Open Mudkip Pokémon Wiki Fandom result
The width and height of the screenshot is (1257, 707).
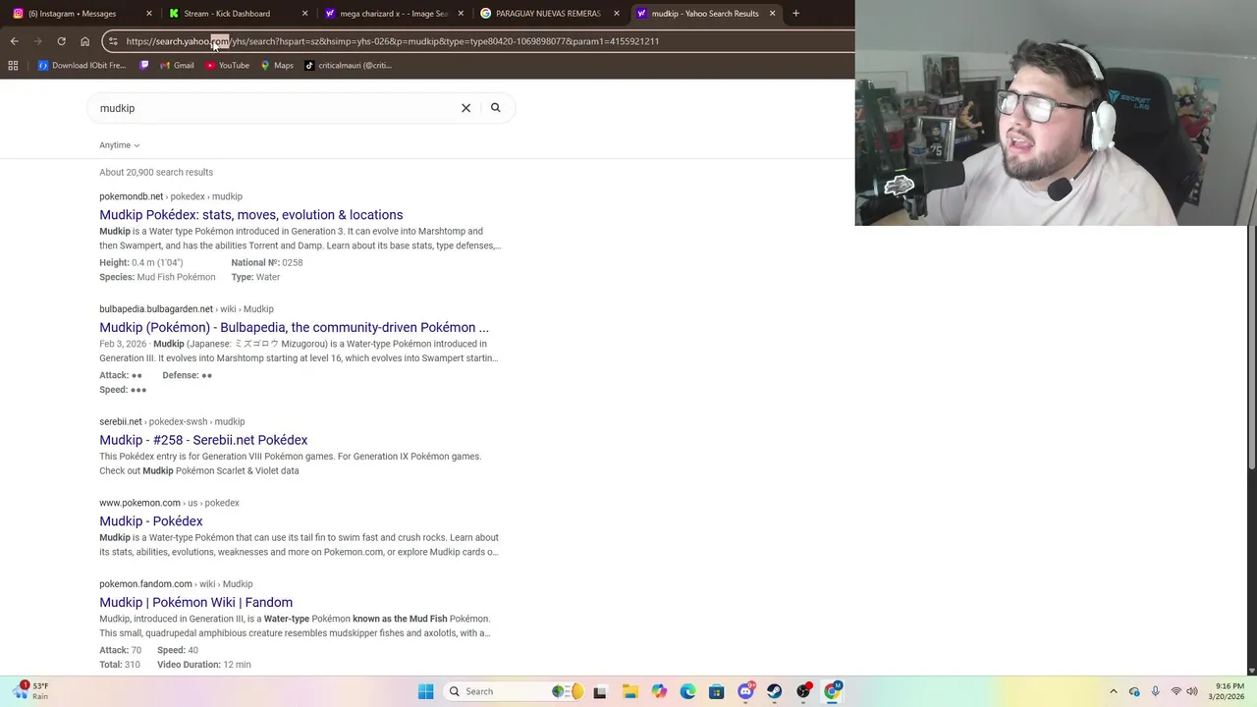195,603
